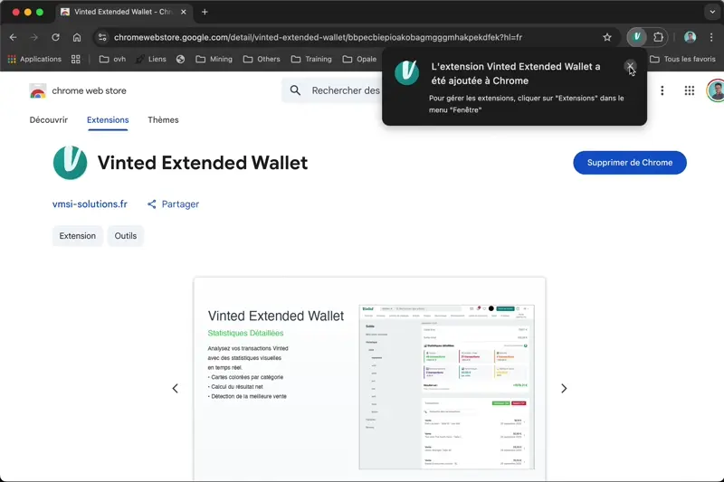Open Chrome's three-dot menu

click(x=711, y=37)
